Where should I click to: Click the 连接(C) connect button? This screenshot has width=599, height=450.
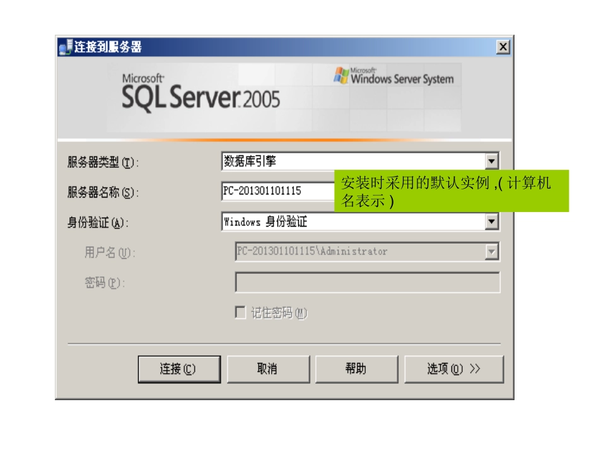(x=179, y=369)
